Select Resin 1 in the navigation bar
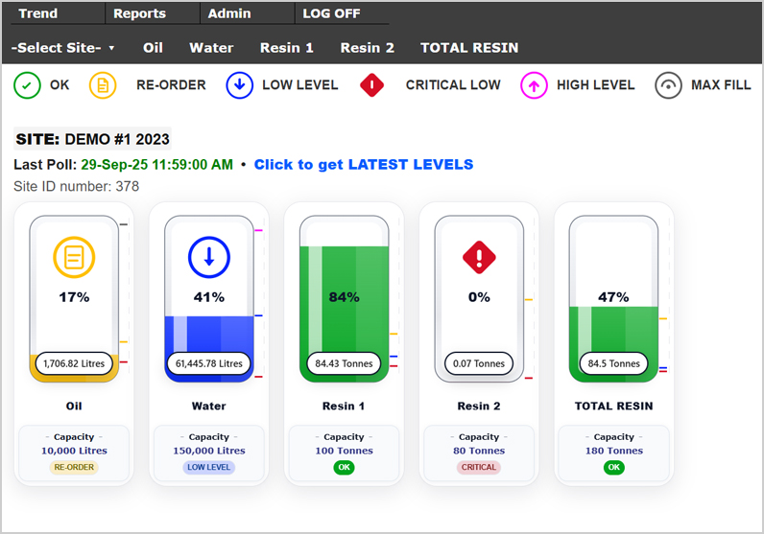Viewport: 764px width, 534px height. click(x=286, y=48)
